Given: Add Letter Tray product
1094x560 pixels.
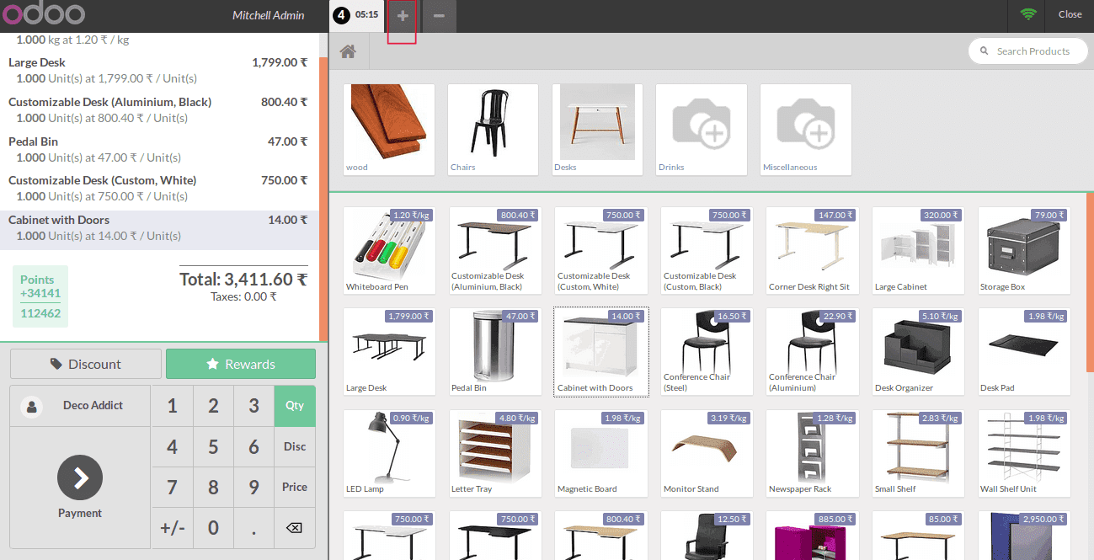Looking at the screenshot, I should (x=495, y=453).
